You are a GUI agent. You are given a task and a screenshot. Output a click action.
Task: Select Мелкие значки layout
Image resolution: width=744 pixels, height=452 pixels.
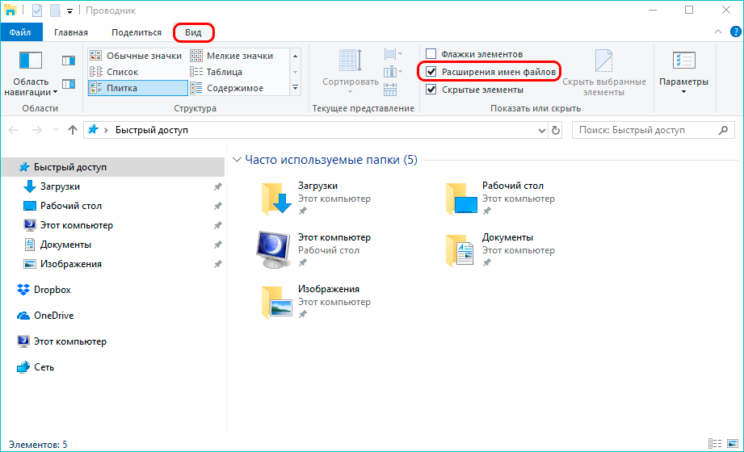pyautogui.click(x=232, y=56)
